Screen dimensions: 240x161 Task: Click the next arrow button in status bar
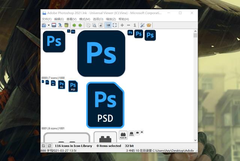pyautogui.click(x=49, y=146)
